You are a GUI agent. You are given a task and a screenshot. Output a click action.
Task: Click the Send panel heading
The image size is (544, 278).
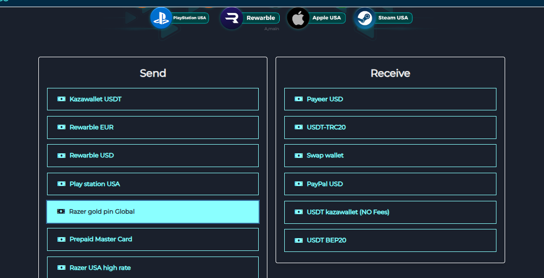click(153, 73)
